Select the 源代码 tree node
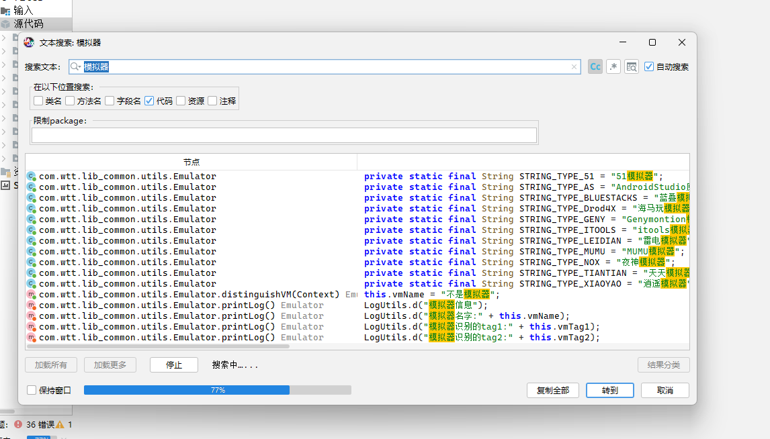Screen dimensions: 770x439 28,23
